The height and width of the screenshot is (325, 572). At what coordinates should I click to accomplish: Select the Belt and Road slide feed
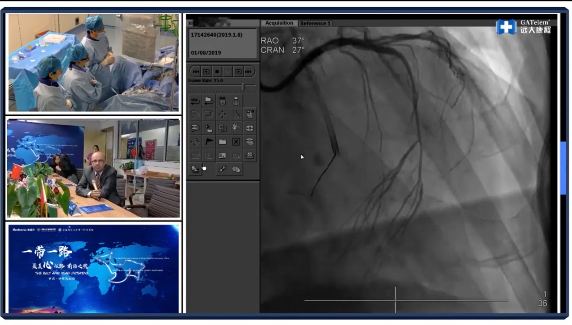tap(93, 268)
